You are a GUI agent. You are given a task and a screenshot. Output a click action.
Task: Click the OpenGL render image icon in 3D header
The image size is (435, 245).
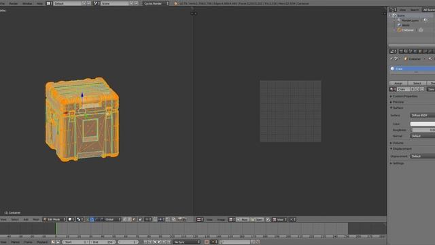(179, 219)
